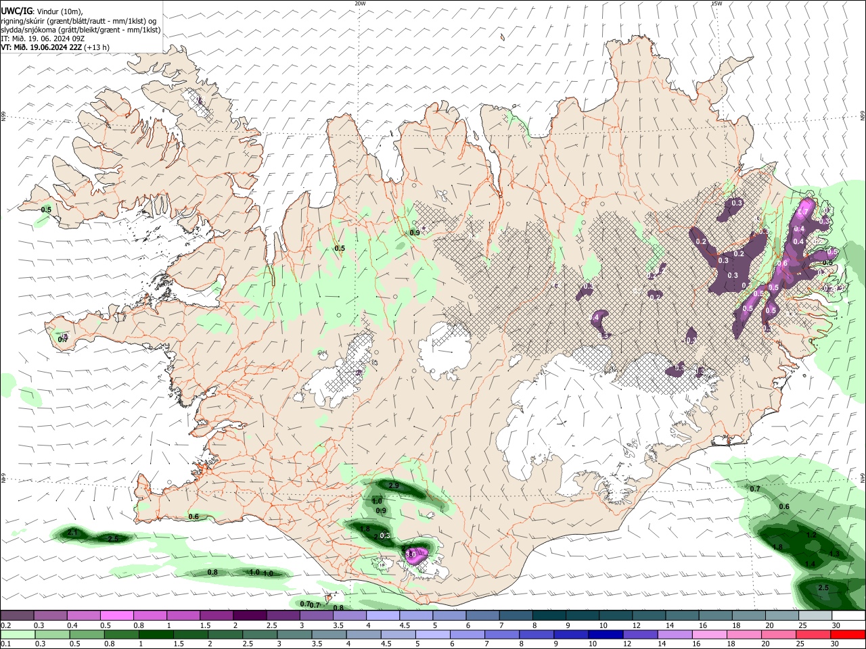Pick the bright red swatch after 30, lower row
866x649 pixels.
click(x=848, y=635)
